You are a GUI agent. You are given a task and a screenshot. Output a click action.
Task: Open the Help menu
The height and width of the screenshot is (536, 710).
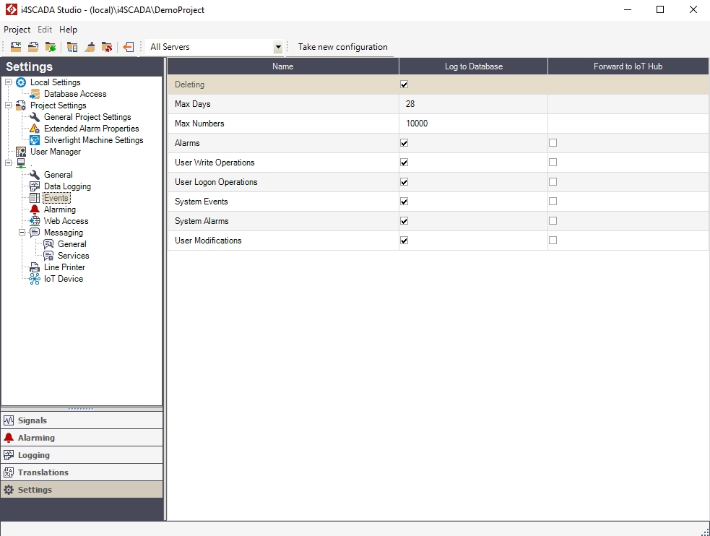tap(68, 30)
